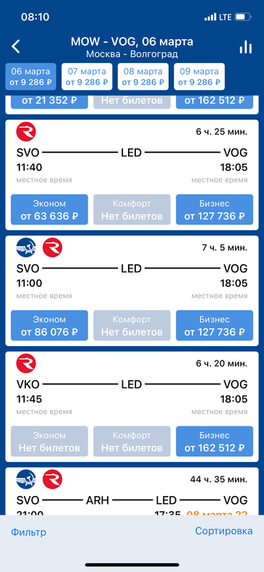Open the Фильтр options
This screenshot has height=572, width=264.
click(28, 532)
